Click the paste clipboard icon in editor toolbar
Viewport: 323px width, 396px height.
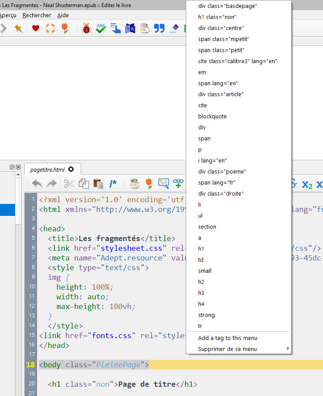pos(98,184)
